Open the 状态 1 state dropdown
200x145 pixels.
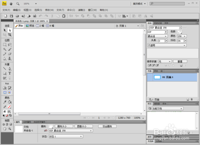(66, 137)
